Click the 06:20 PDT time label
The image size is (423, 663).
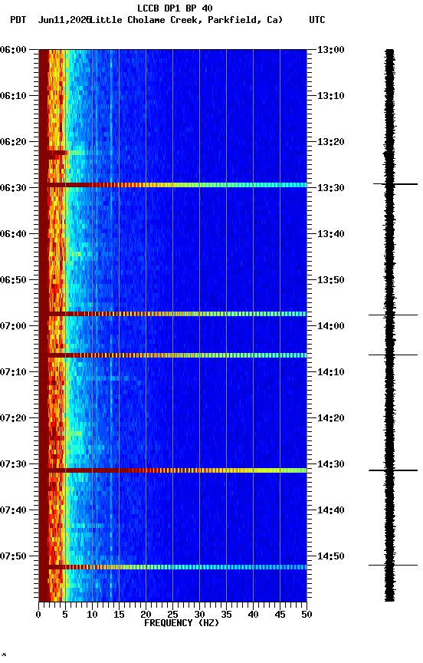13,142
